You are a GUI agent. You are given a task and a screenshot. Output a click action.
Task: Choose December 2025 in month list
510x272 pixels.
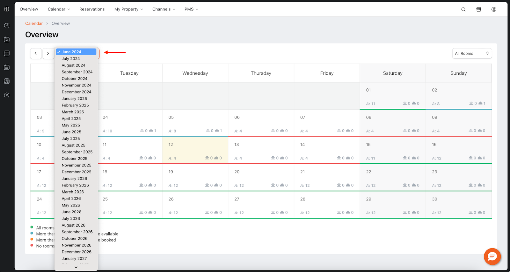click(76, 172)
